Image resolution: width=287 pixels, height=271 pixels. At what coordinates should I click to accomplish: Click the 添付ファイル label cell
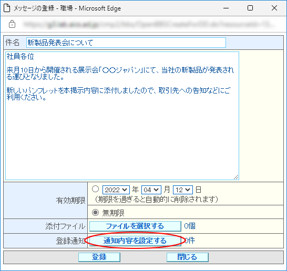pyautogui.click(x=46, y=226)
